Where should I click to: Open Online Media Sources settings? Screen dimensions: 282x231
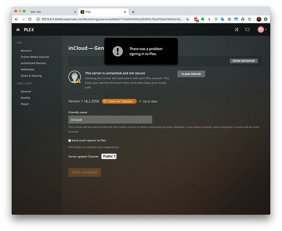35,57
